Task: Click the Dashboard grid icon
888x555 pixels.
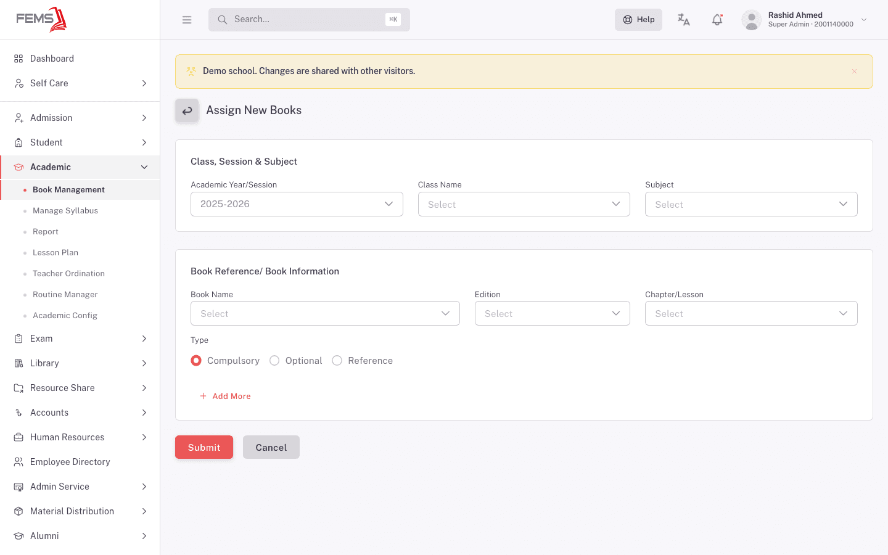Action: coord(18,59)
